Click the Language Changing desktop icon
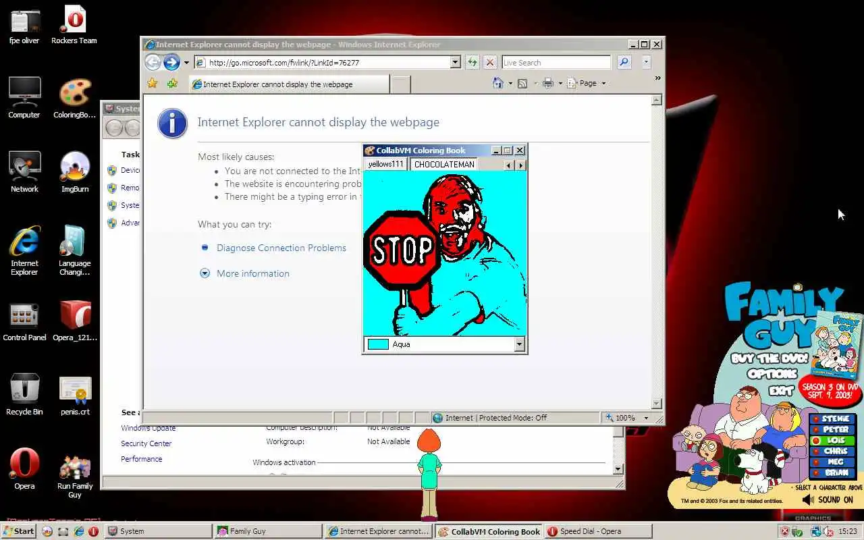This screenshot has height=540, width=864. pyautogui.click(x=75, y=250)
